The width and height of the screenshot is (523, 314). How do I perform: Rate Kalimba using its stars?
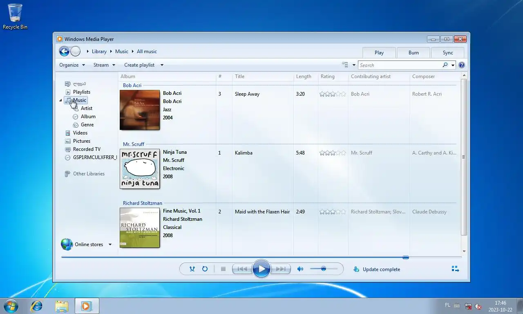pyautogui.click(x=333, y=153)
